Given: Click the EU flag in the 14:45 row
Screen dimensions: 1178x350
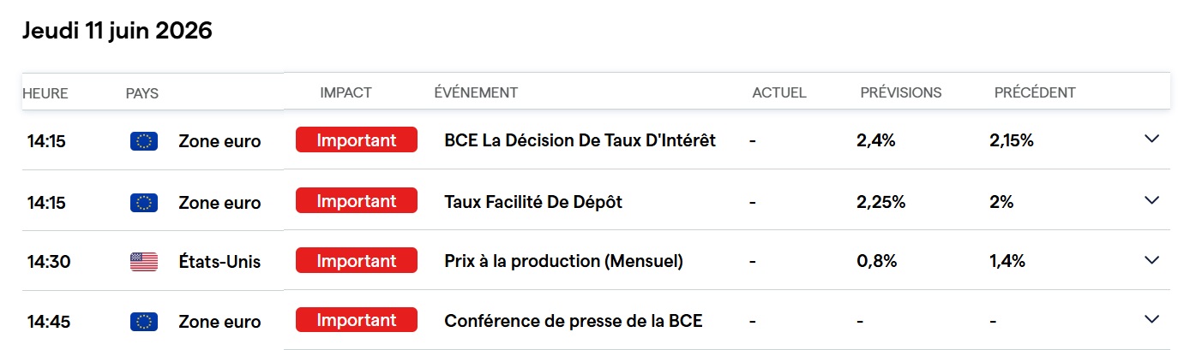Looking at the screenshot, I should (143, 322).
